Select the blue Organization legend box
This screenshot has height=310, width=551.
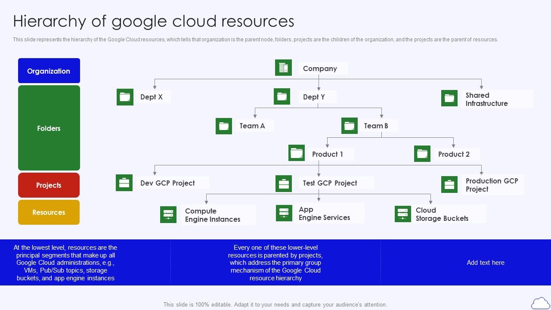point(49,70)
